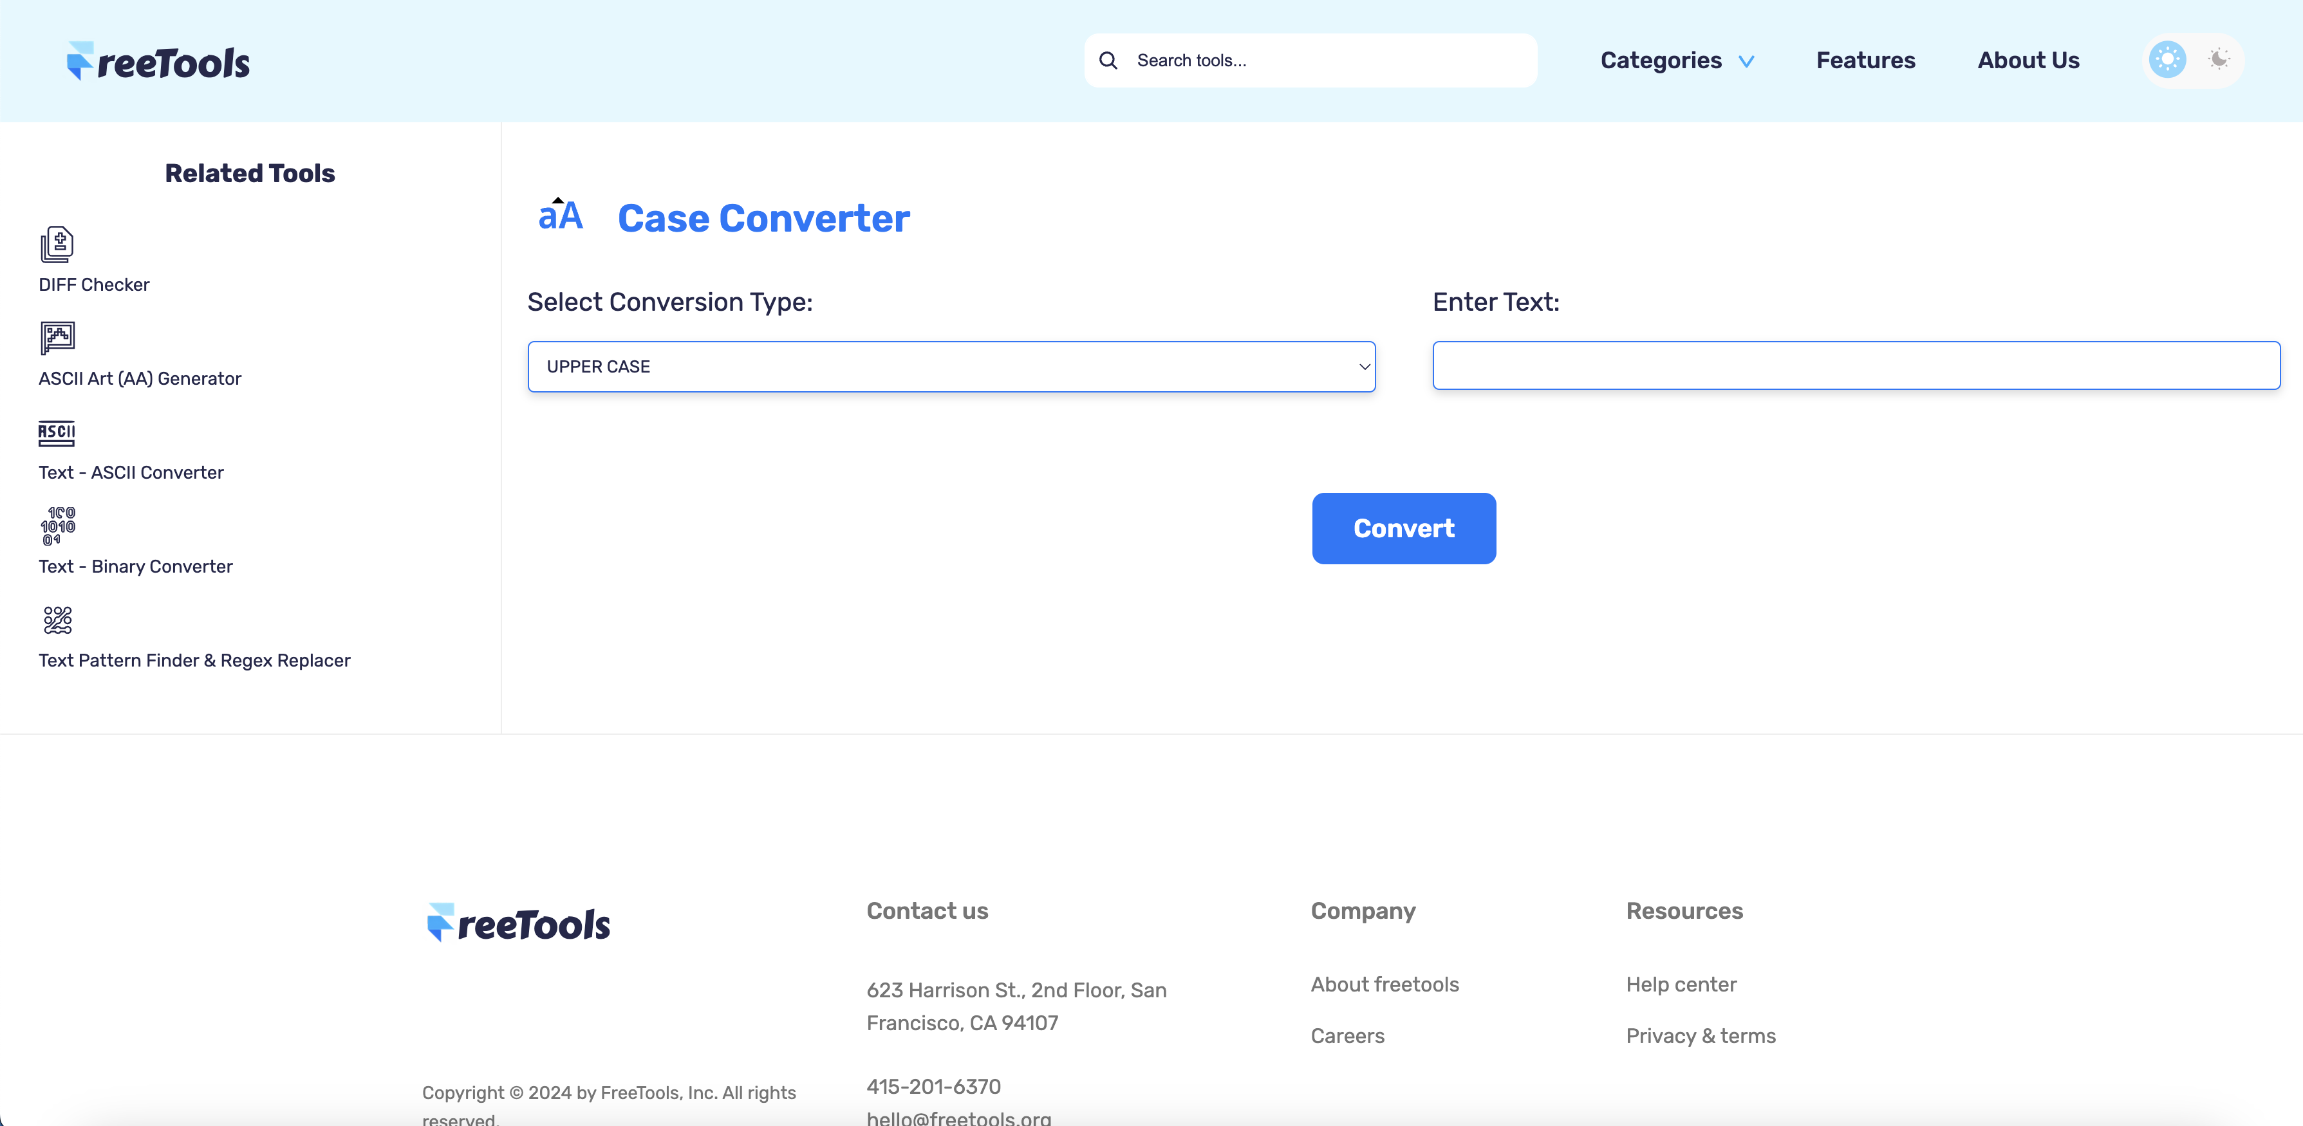2303x1126 pixels.
Task: Open the Features menu item
Action: click(x=1865, y=60)
